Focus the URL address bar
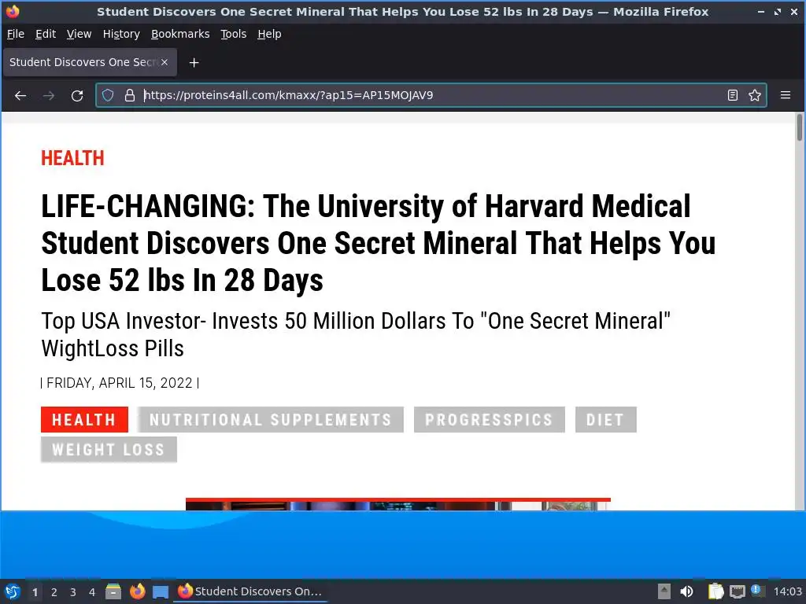The height and width of the screenshot is (604, 806). click(x=431, y=95)
